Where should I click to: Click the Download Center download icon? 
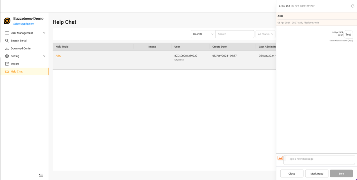tap(7, 48)
